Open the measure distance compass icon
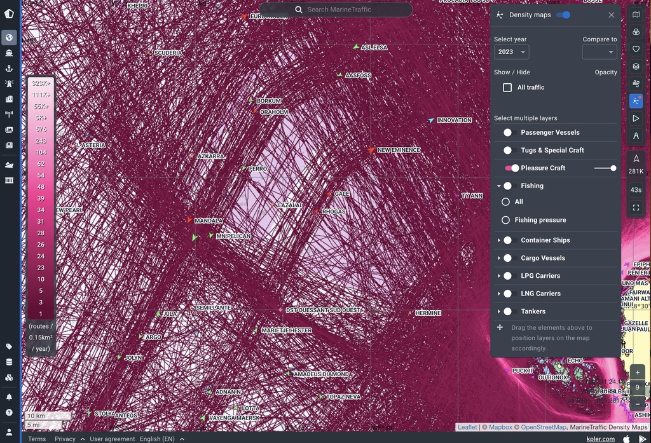Screen dimensions: 651x443 636,136
